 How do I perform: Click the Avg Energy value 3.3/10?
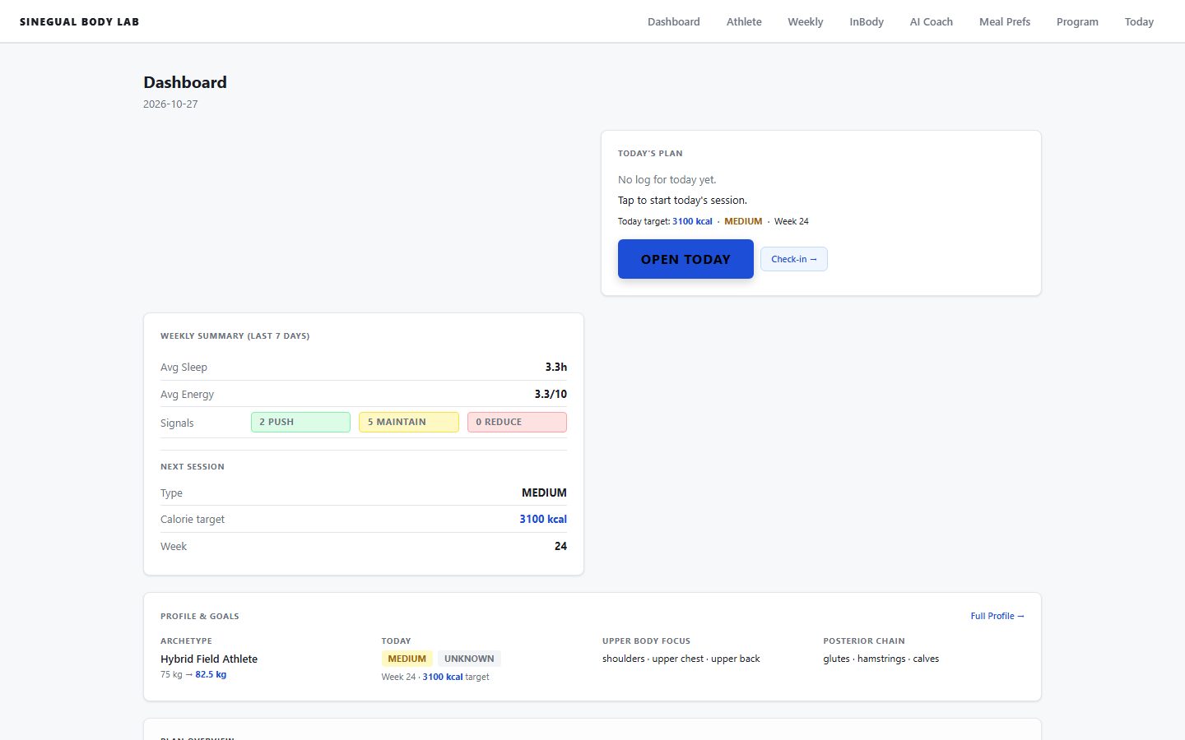(551, 394)
